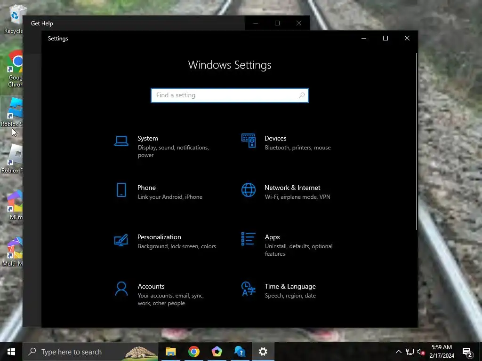This screenshot has width=482, height=361.
Task: Select the Multi-MEmu desktop shortcut
Action: coord(13,252)
